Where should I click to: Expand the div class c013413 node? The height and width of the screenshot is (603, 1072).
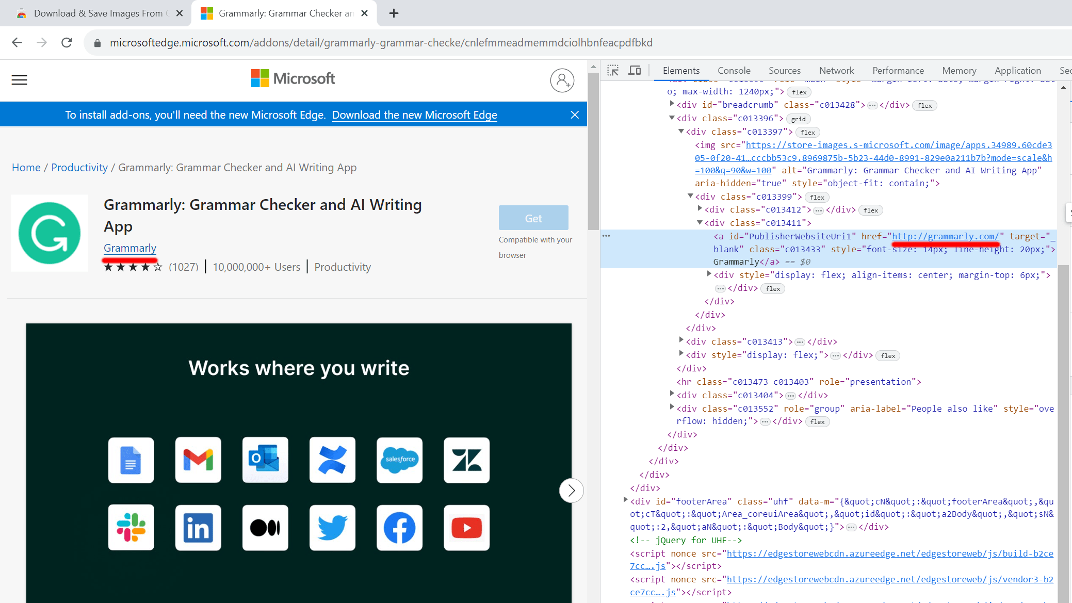[x=681, y=340]
